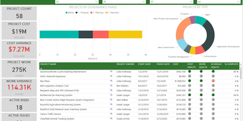The height and width of the screenshot is (121, 243).
Task: Select the PROJECT COUNT card
Action: tap(19, 13)
